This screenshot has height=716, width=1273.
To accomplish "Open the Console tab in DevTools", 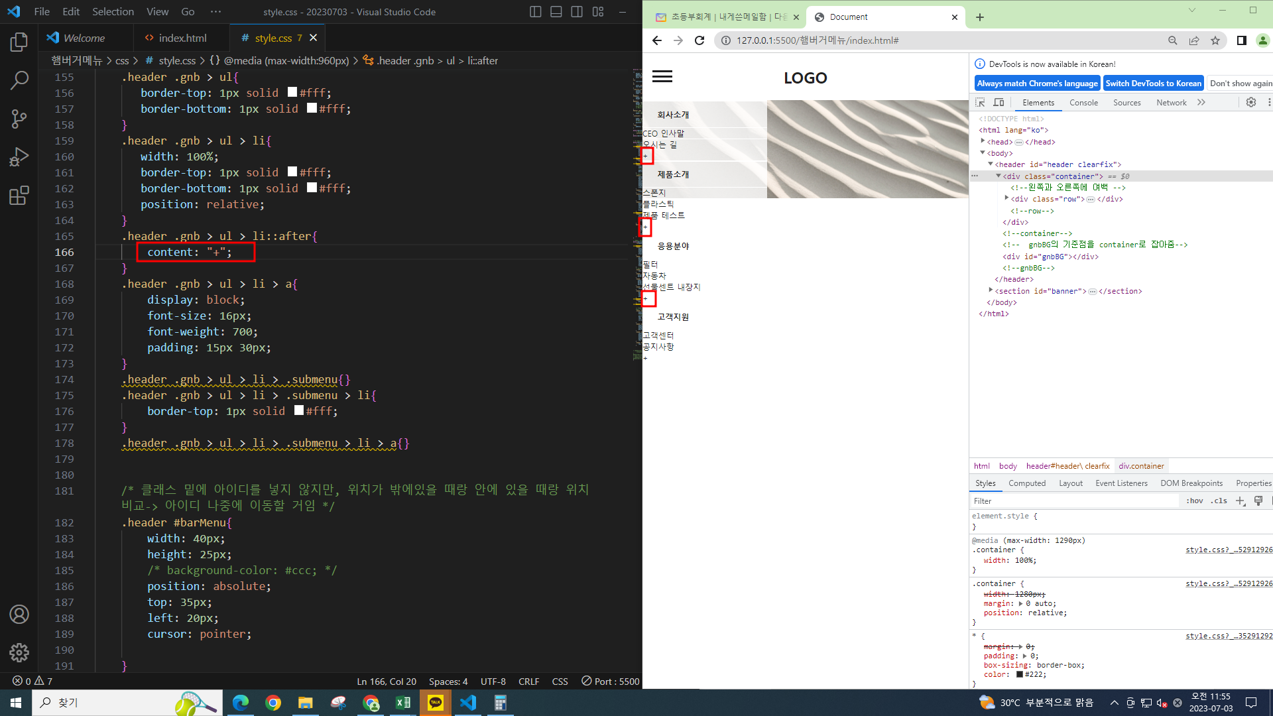I will [x=1083, y=102].
